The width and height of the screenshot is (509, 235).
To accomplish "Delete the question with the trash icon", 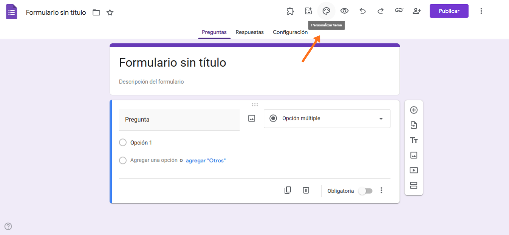I will click(x=306, y=190).
